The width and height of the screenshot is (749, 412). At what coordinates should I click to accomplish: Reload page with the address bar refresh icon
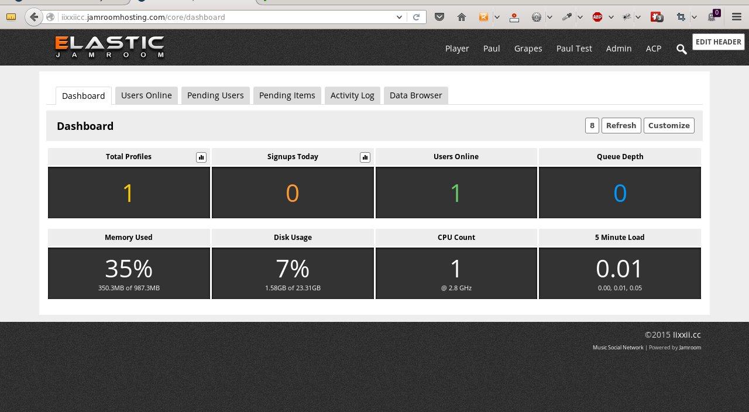416,17
